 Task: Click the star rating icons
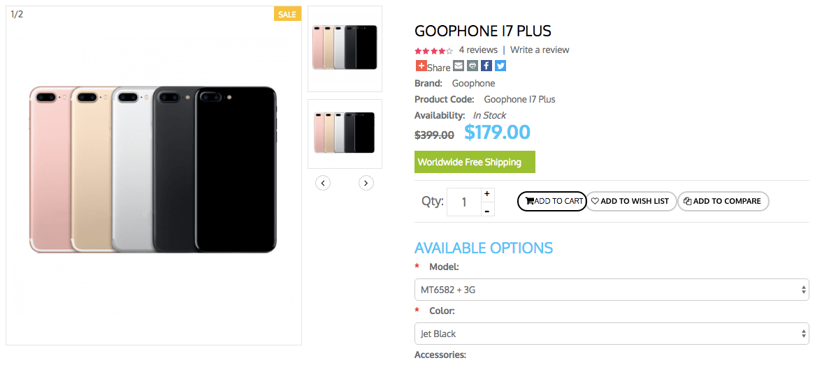(433, 50)
